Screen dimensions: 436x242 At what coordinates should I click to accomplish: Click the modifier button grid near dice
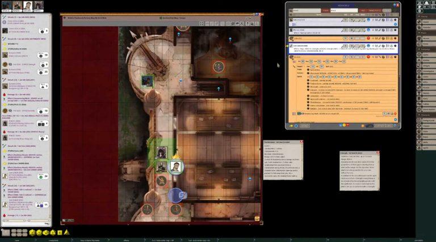pos(19,232)
